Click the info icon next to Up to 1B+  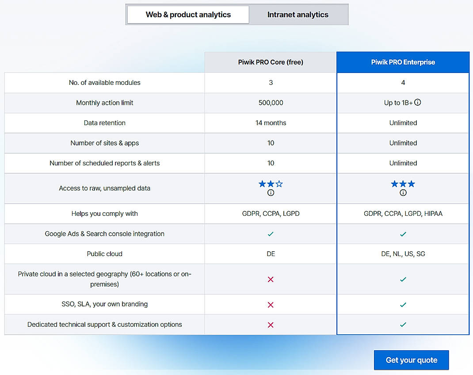tap(417, 102)
